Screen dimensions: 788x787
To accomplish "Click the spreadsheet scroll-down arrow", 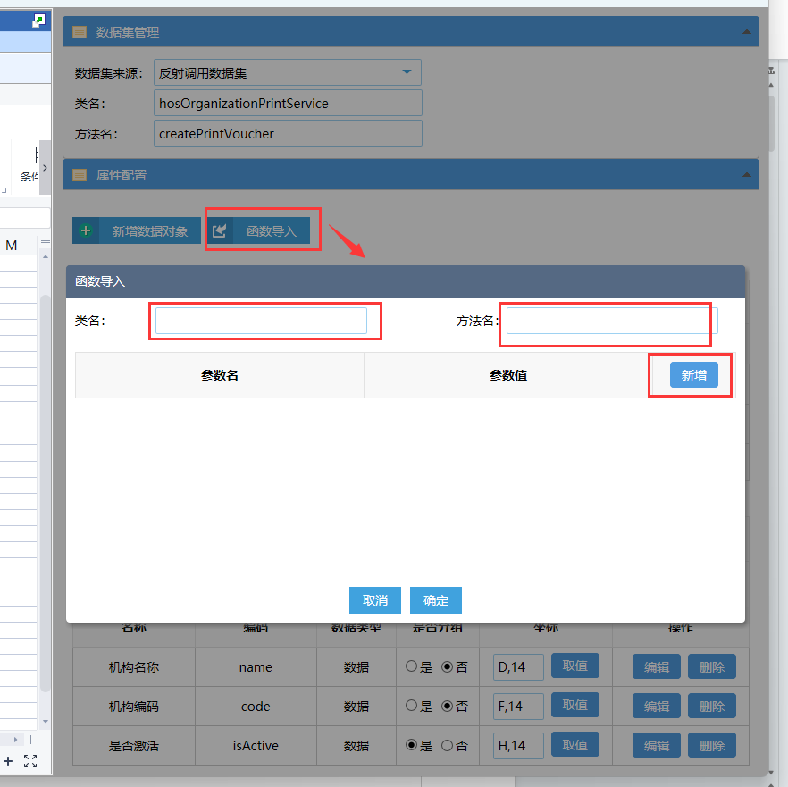I will [x=45, y=721].
